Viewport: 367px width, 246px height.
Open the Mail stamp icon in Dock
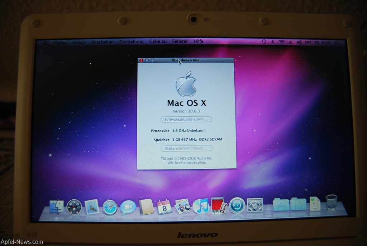(92, 206)
